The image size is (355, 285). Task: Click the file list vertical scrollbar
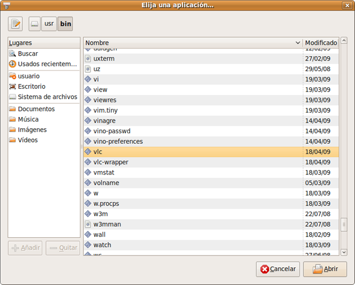(343, 167)
